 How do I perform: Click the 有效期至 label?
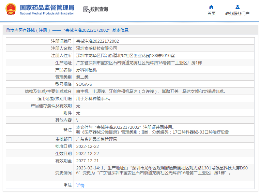click(63, 161)
